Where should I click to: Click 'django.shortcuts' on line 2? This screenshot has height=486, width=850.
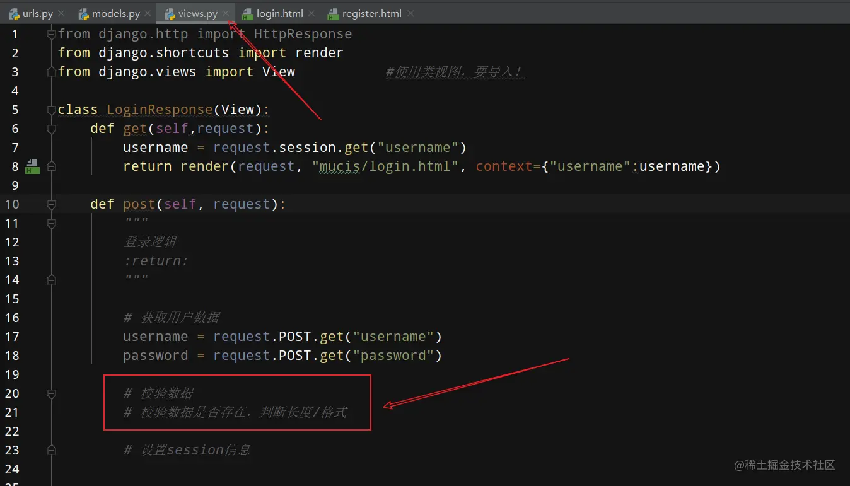click(x=163, y=53)
